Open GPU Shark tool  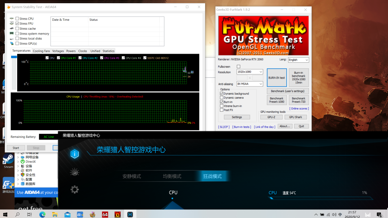(x=296, y=117)
